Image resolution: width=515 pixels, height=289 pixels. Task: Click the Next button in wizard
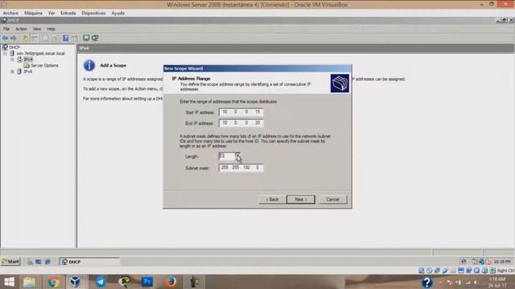(x=300, y=199)
